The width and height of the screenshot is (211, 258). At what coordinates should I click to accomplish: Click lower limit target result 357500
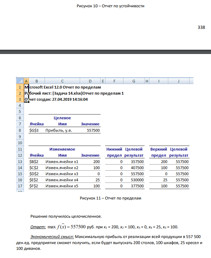click(x=137, y=162)
